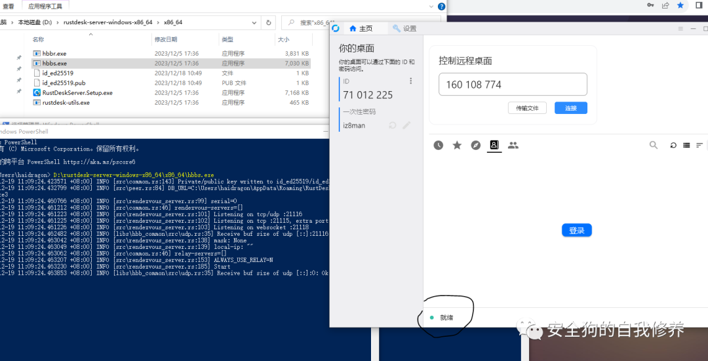Viewport: 708px width, 361px height.
Task: Click the browser share icon
Action: click(x=665, y=5)
